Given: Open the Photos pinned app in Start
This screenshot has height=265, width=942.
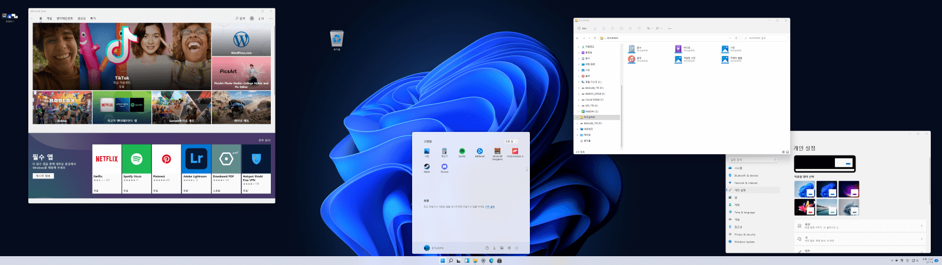Looking at the screenshot, I should point(427,153).
